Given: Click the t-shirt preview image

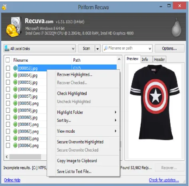Looking at the screenshot, I should 155,102.
